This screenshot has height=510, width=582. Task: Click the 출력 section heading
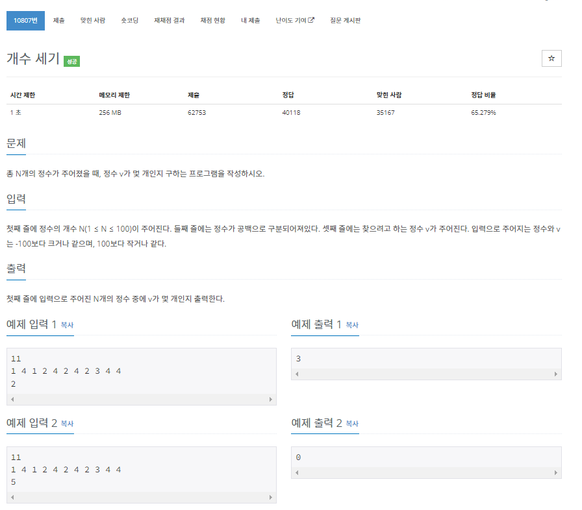pyautogui.click(x=16, y=269)
